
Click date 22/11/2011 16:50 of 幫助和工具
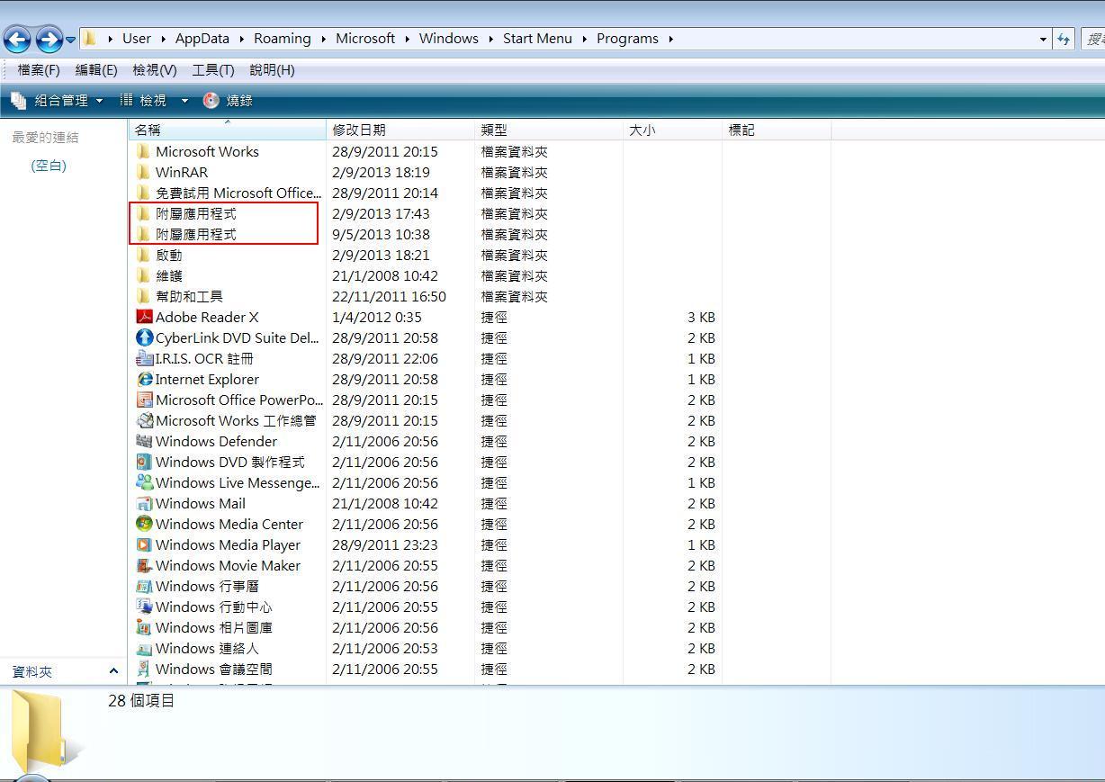coord(389,296)
